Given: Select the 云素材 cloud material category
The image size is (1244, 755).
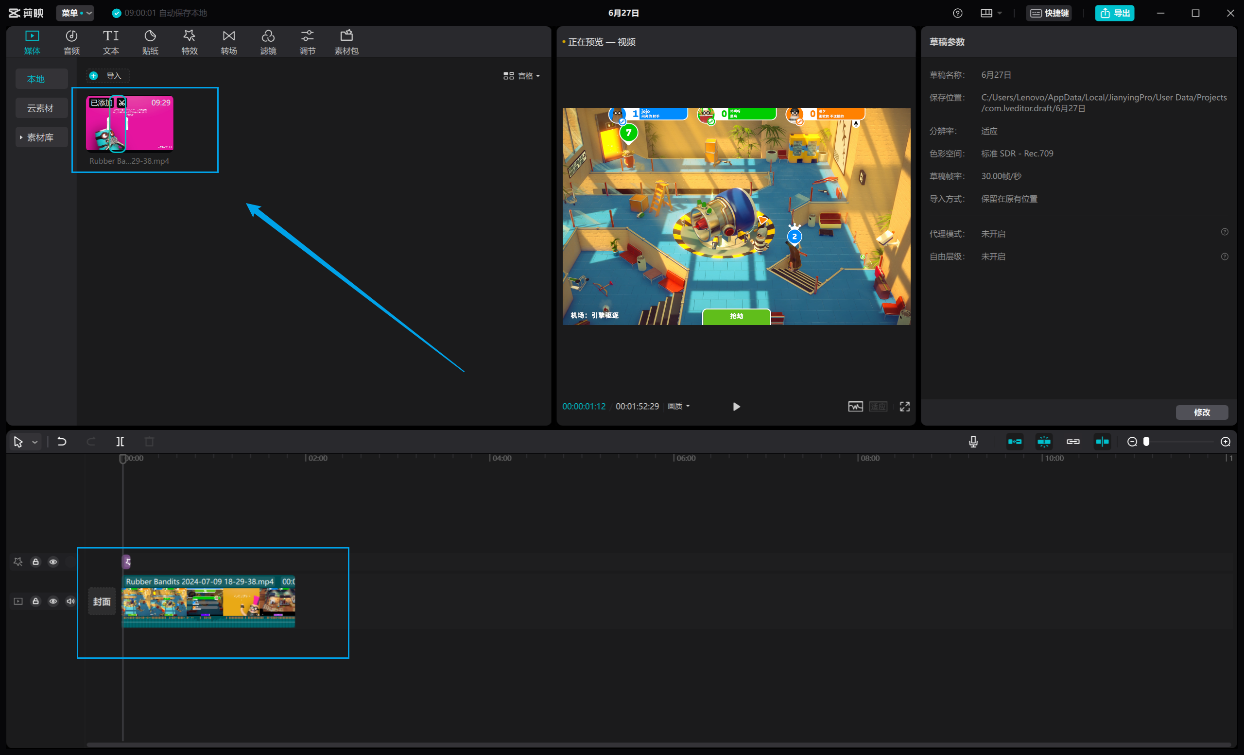Looking at the screenshot, I should click(x=41, y=108).
